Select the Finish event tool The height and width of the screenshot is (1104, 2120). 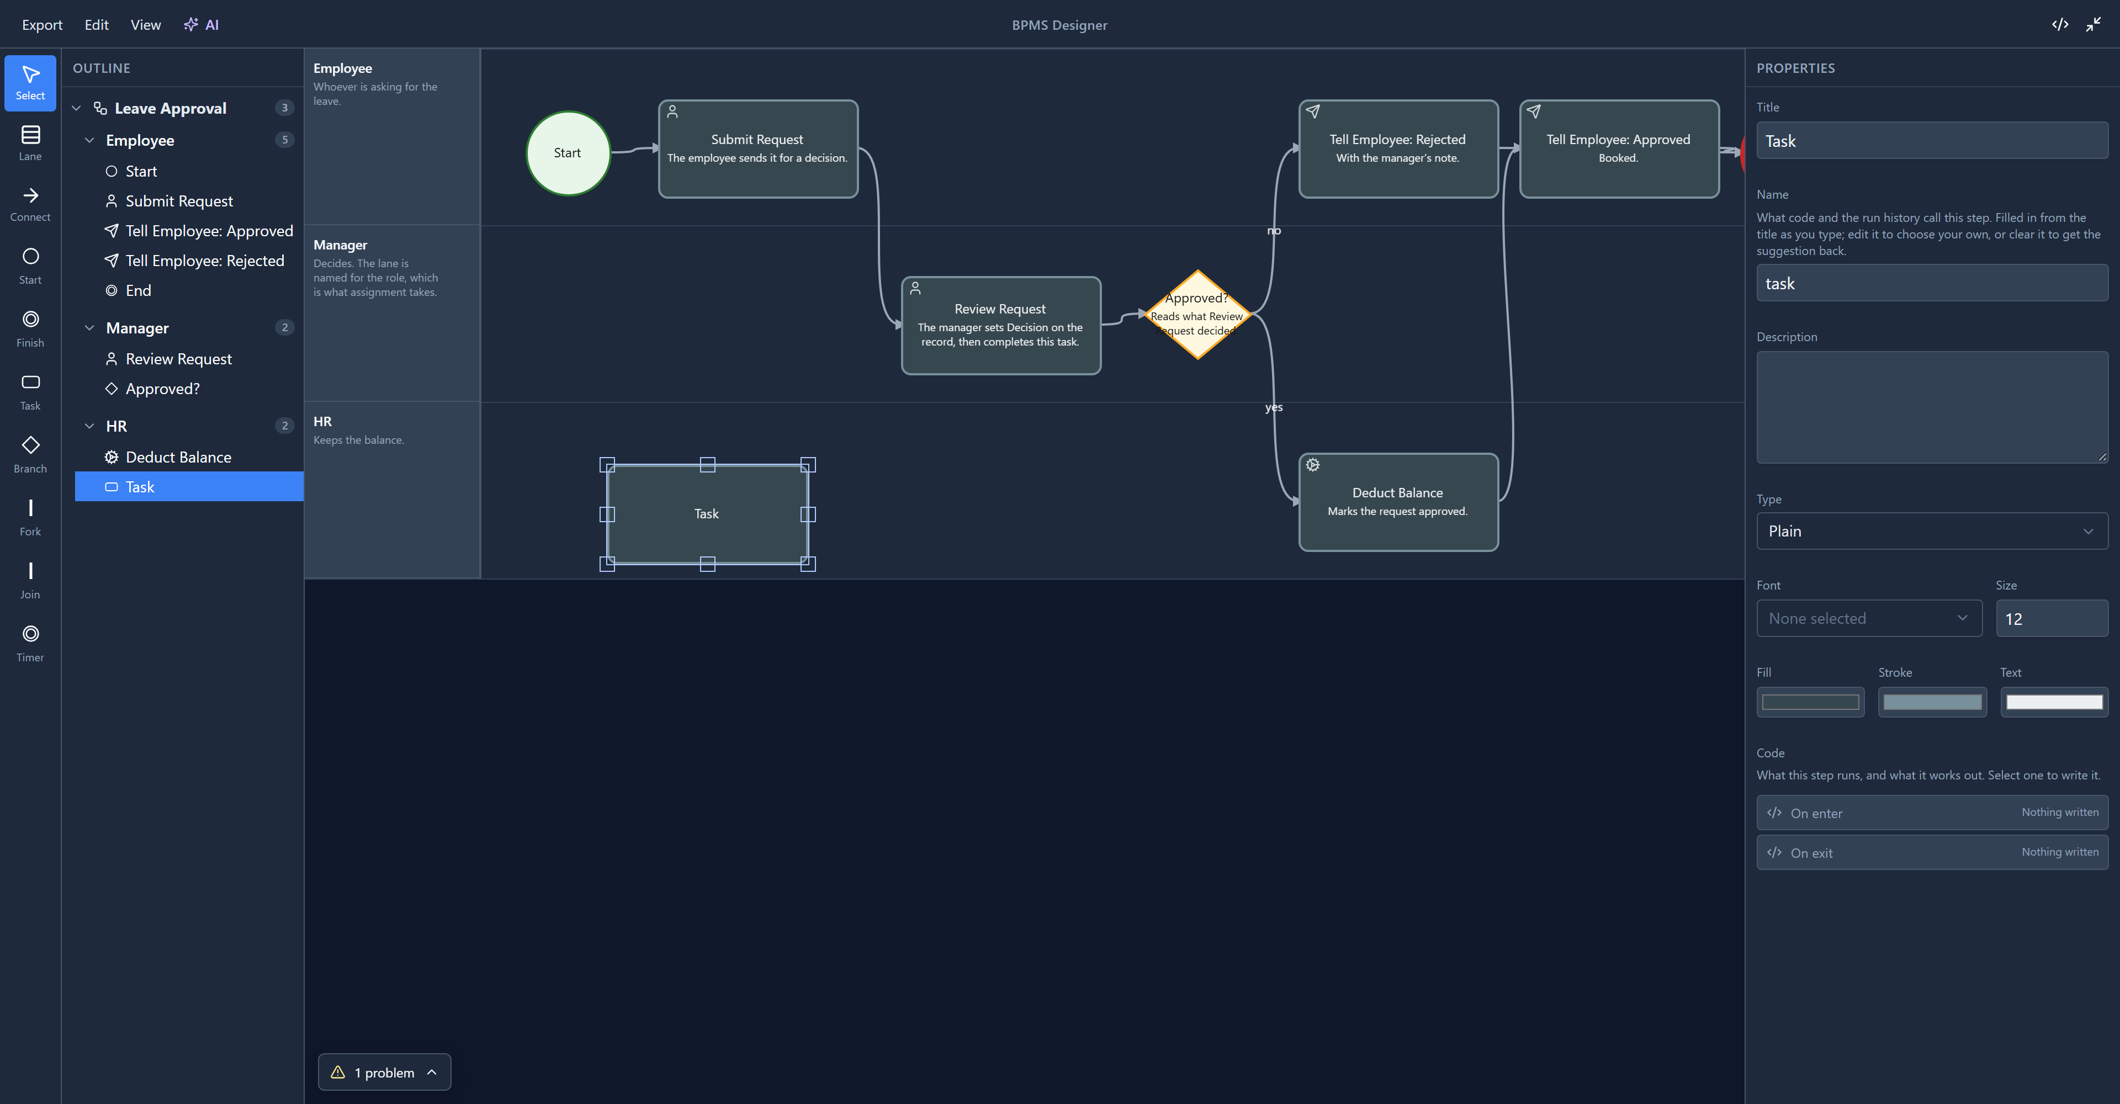tap(30, 329)
